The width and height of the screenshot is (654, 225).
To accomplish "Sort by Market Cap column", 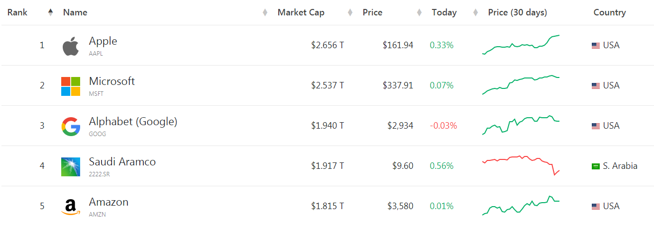I will (x=301, y=12).
